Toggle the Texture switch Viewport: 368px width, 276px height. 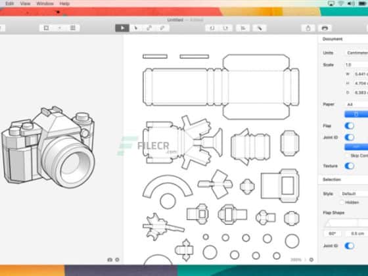[349, 166]
